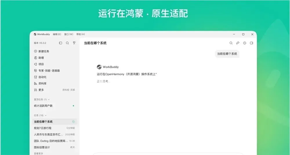Click the 正在思考... status text

pos(104,81)
